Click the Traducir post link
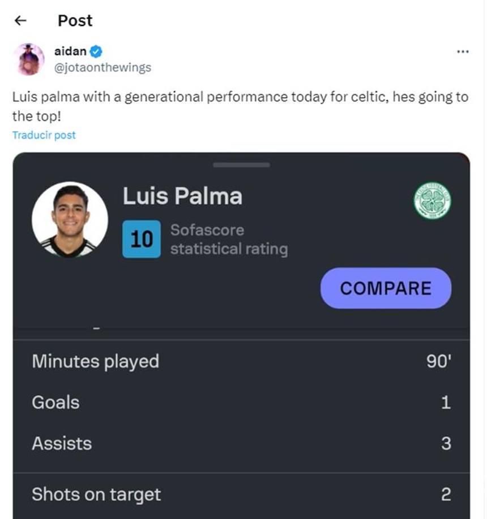 (44, 135)
